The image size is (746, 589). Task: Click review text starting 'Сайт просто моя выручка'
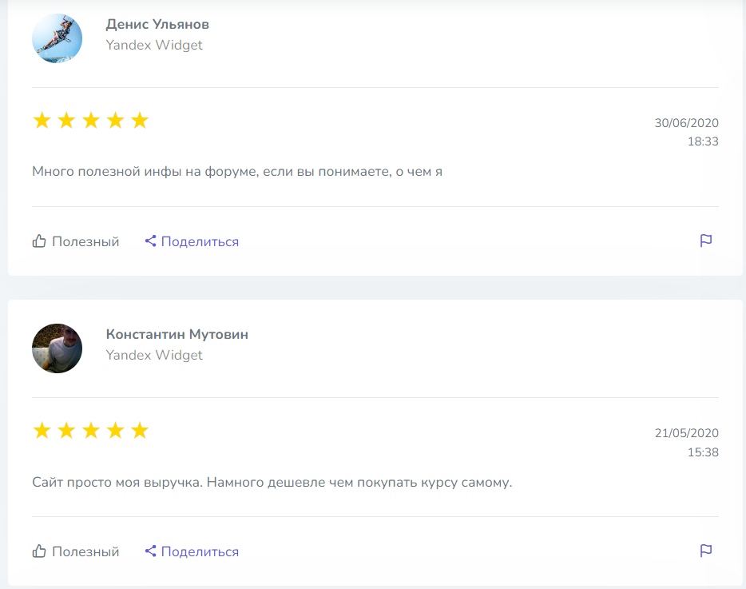[272, 483]
